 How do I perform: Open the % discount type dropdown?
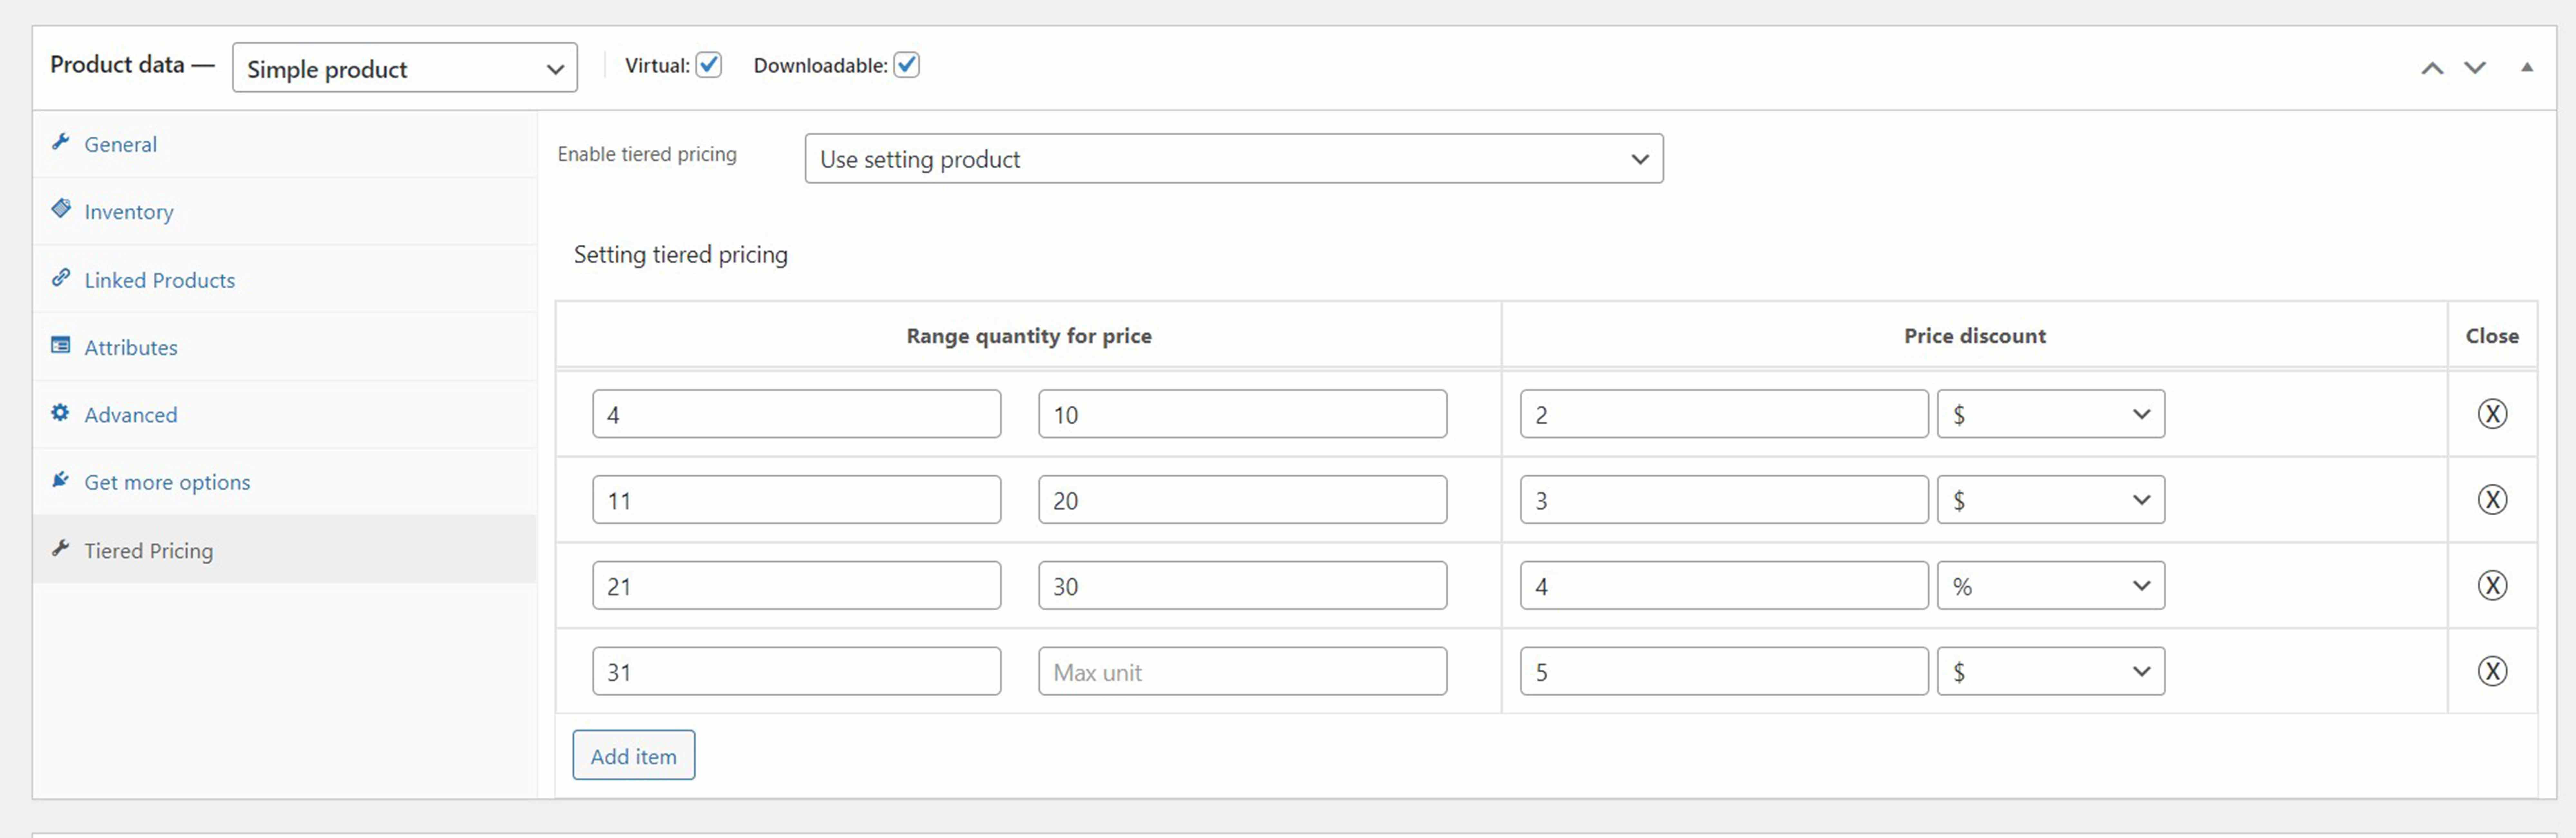2051,586
